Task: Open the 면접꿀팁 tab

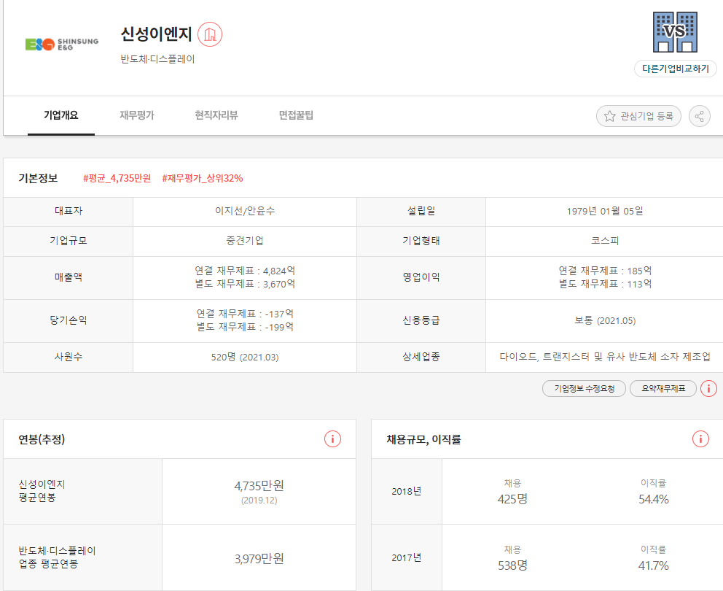Action: 296,115
